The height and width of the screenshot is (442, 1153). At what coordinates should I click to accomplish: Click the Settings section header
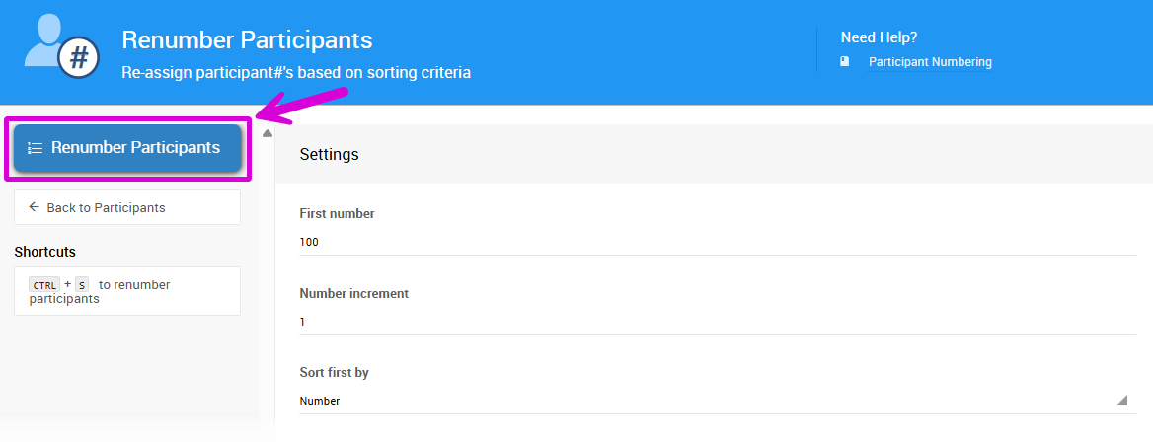(x=329, y=154)
